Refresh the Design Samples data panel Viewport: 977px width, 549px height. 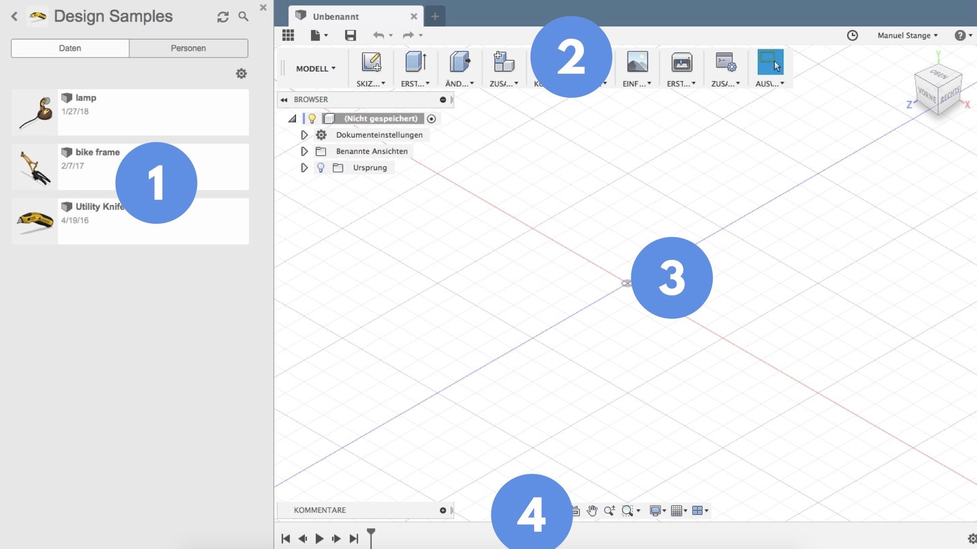[x=223, y=17]
